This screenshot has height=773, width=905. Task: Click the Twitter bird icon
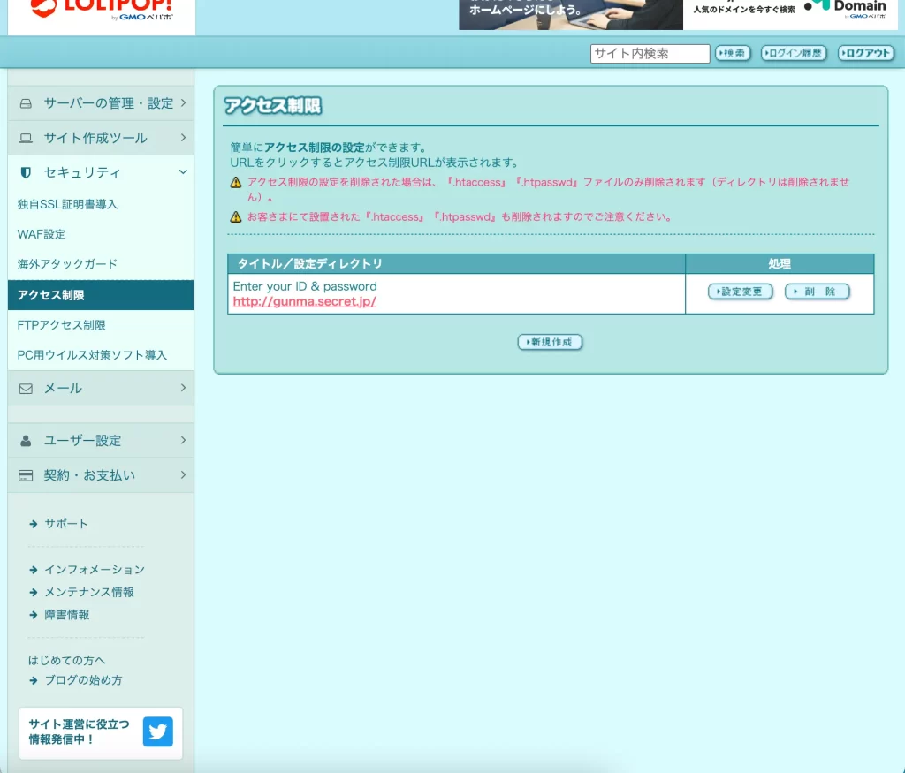pyautogui.click(x=158, y=732)
